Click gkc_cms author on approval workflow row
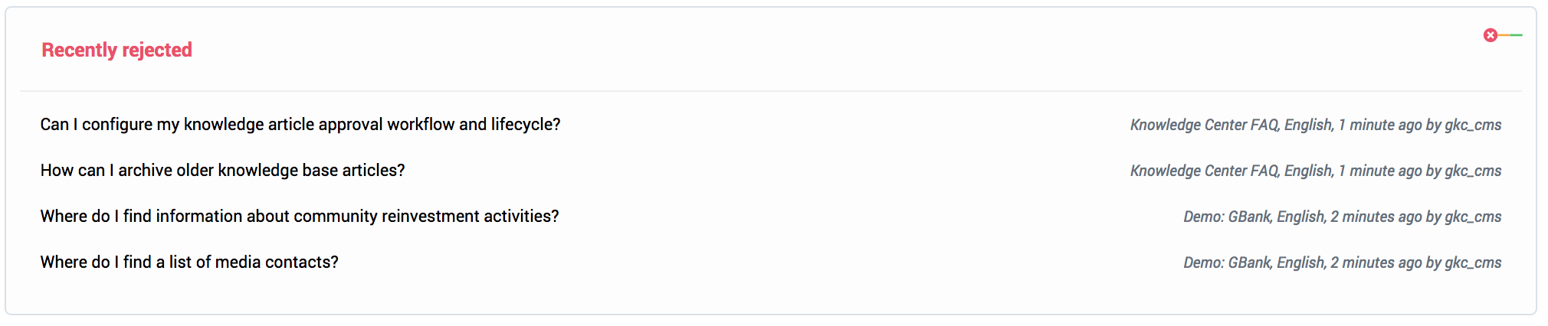 [1473, 125]
